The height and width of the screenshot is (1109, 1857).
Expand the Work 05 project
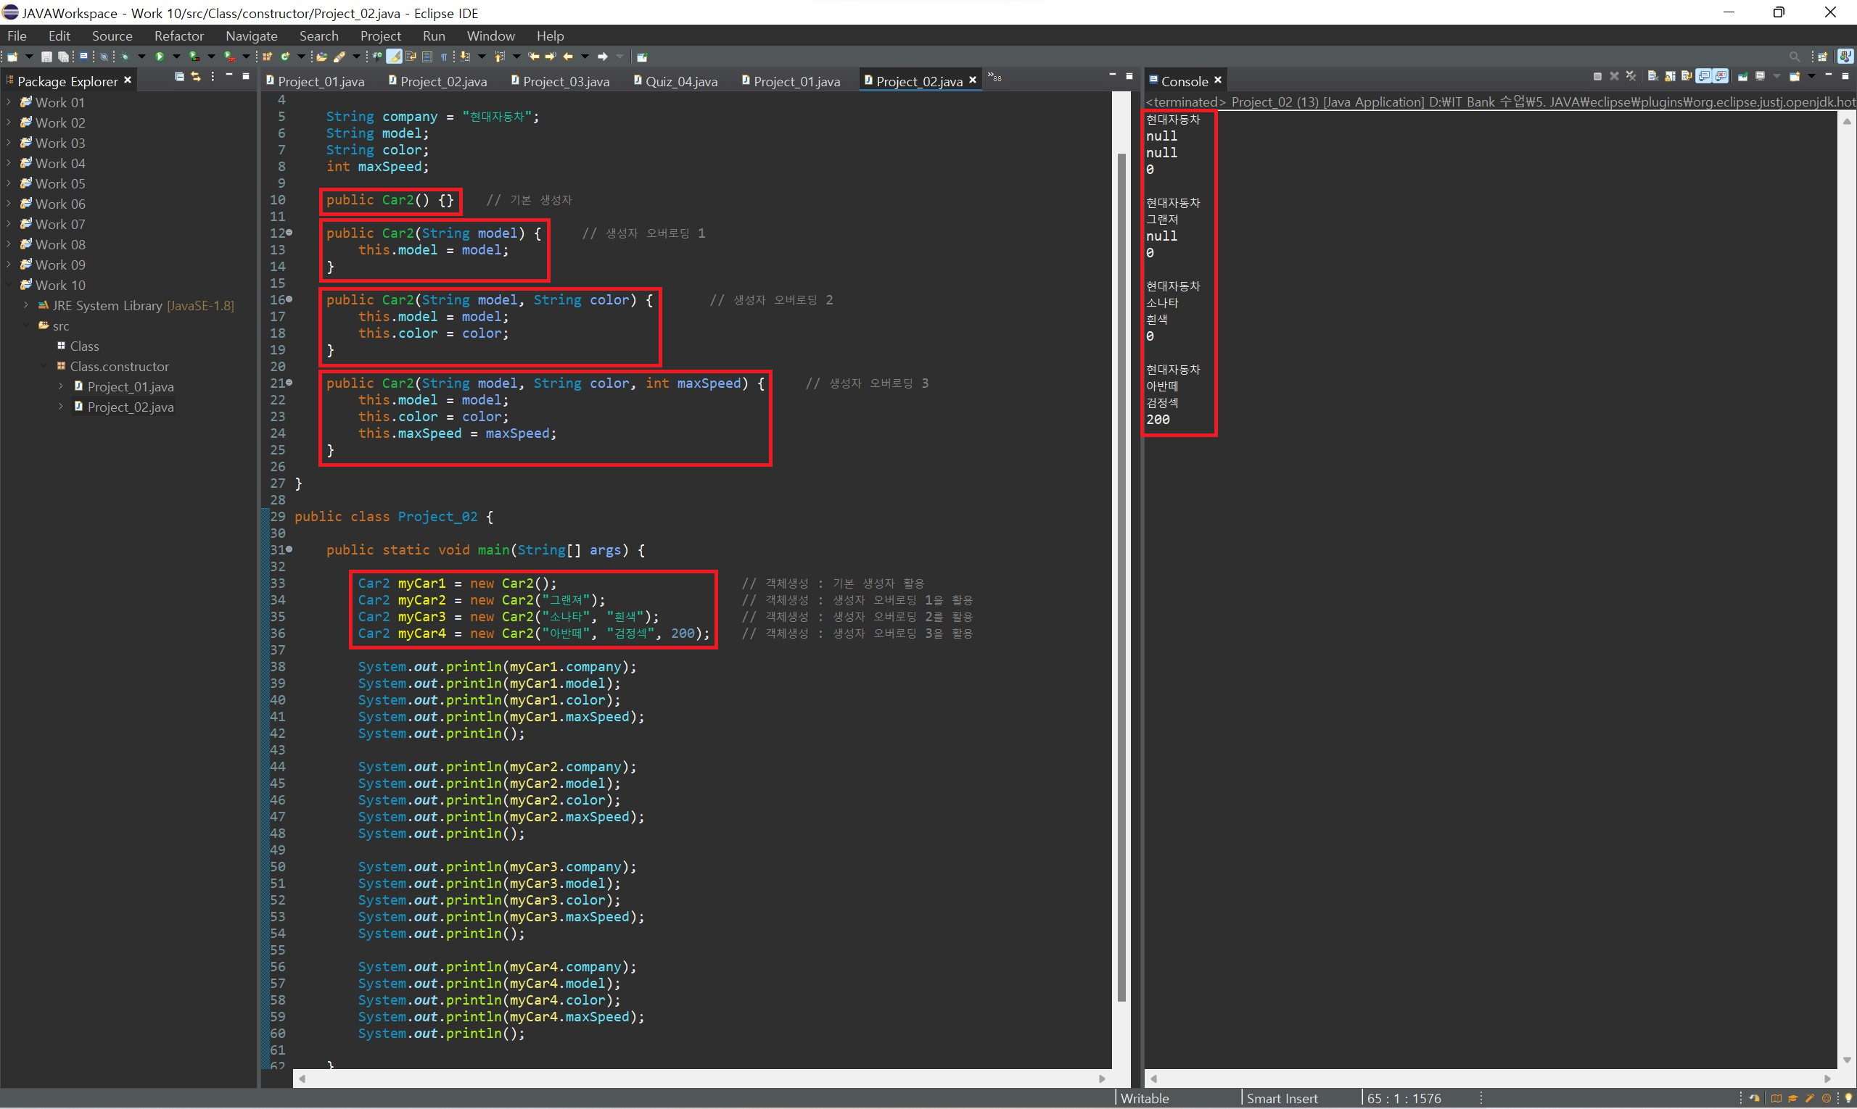8,184
